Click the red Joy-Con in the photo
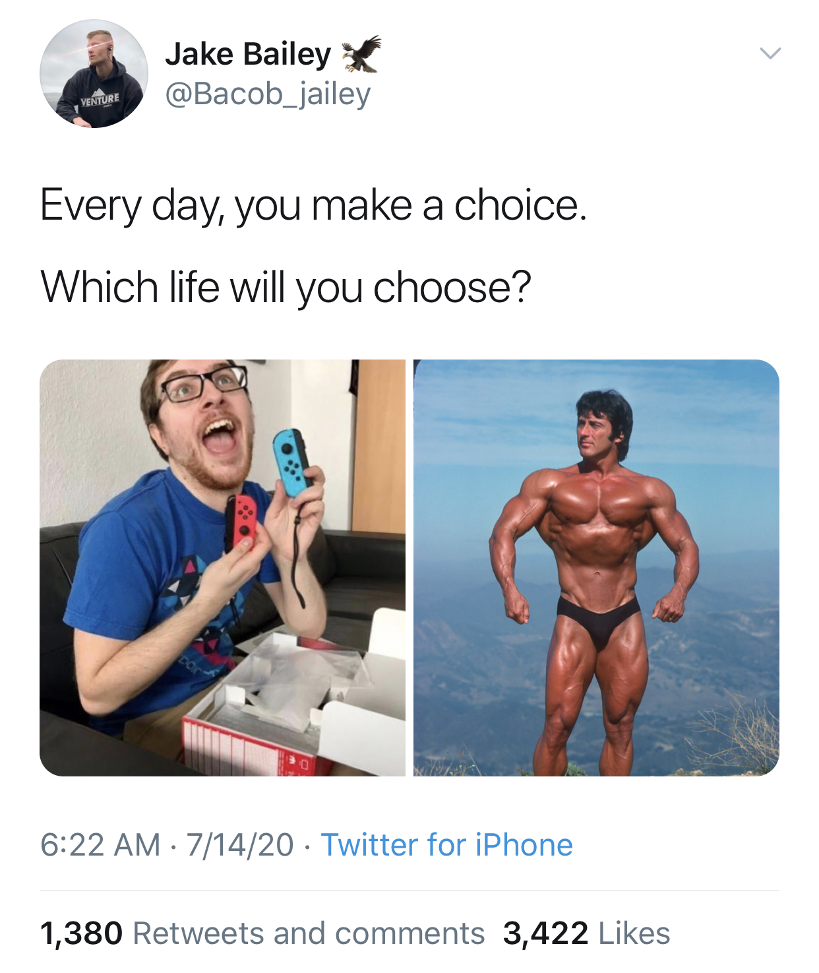This screenshot has width=819, height=973. (241, 522)
